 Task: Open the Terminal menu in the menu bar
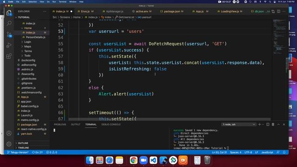(x=63, y=2)
